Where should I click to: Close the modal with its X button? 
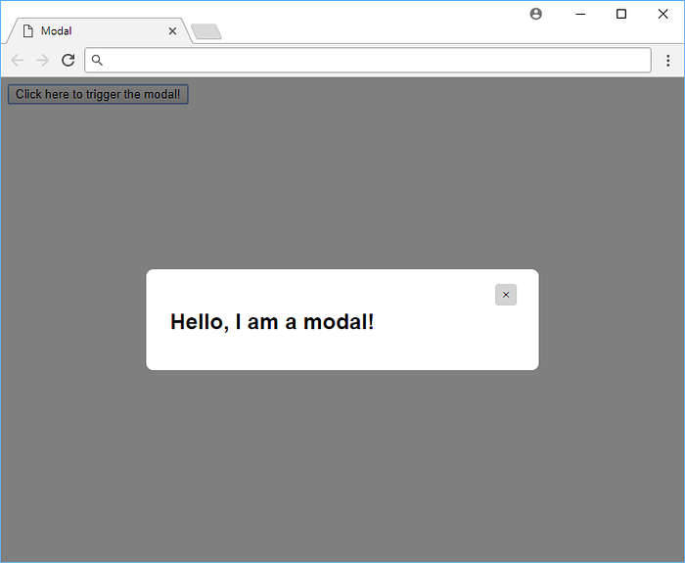click(506, 295)
